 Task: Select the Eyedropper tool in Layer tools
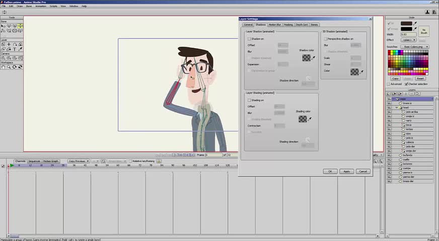[21, 49]
